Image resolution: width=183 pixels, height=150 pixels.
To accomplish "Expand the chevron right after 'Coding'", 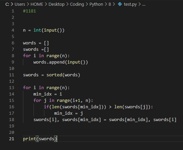I will (87, 4).
